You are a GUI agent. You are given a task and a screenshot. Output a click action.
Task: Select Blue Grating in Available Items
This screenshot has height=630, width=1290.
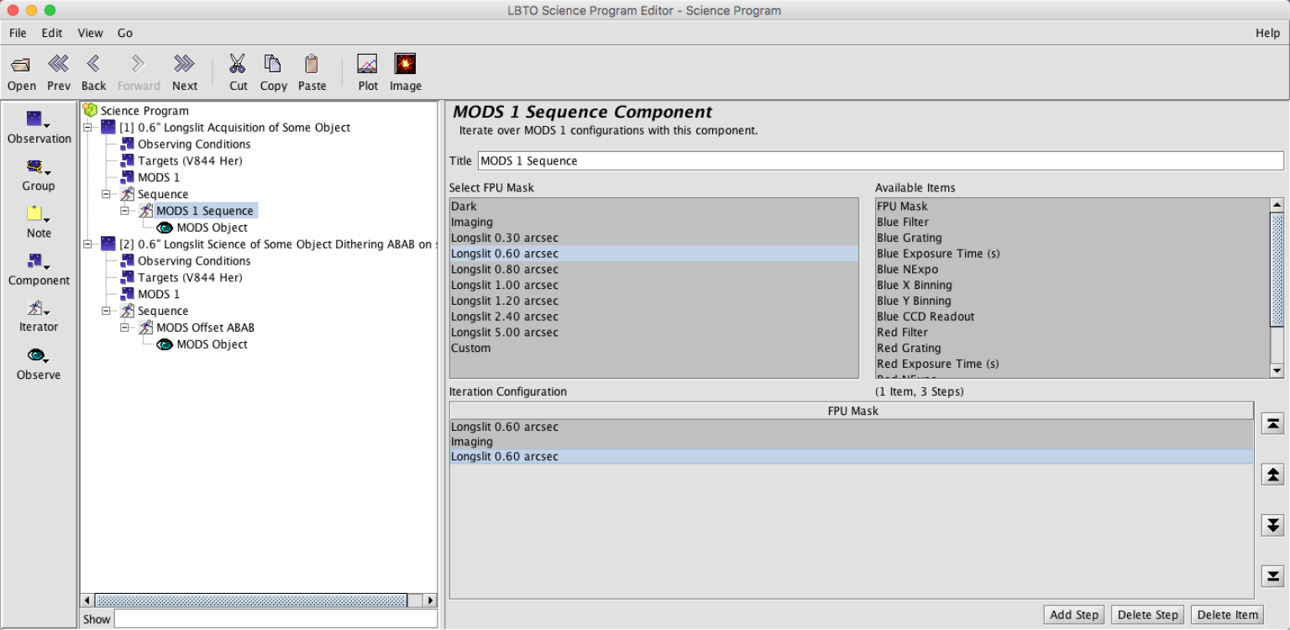coord(1072,238)
